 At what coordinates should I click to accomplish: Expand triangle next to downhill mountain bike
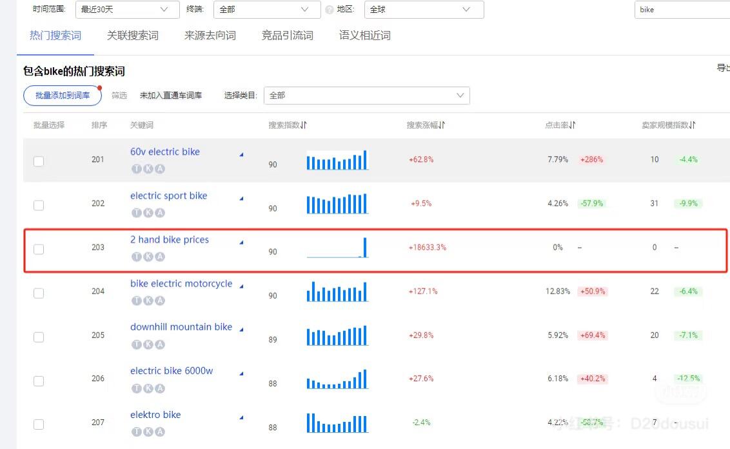tap(241, 329)
